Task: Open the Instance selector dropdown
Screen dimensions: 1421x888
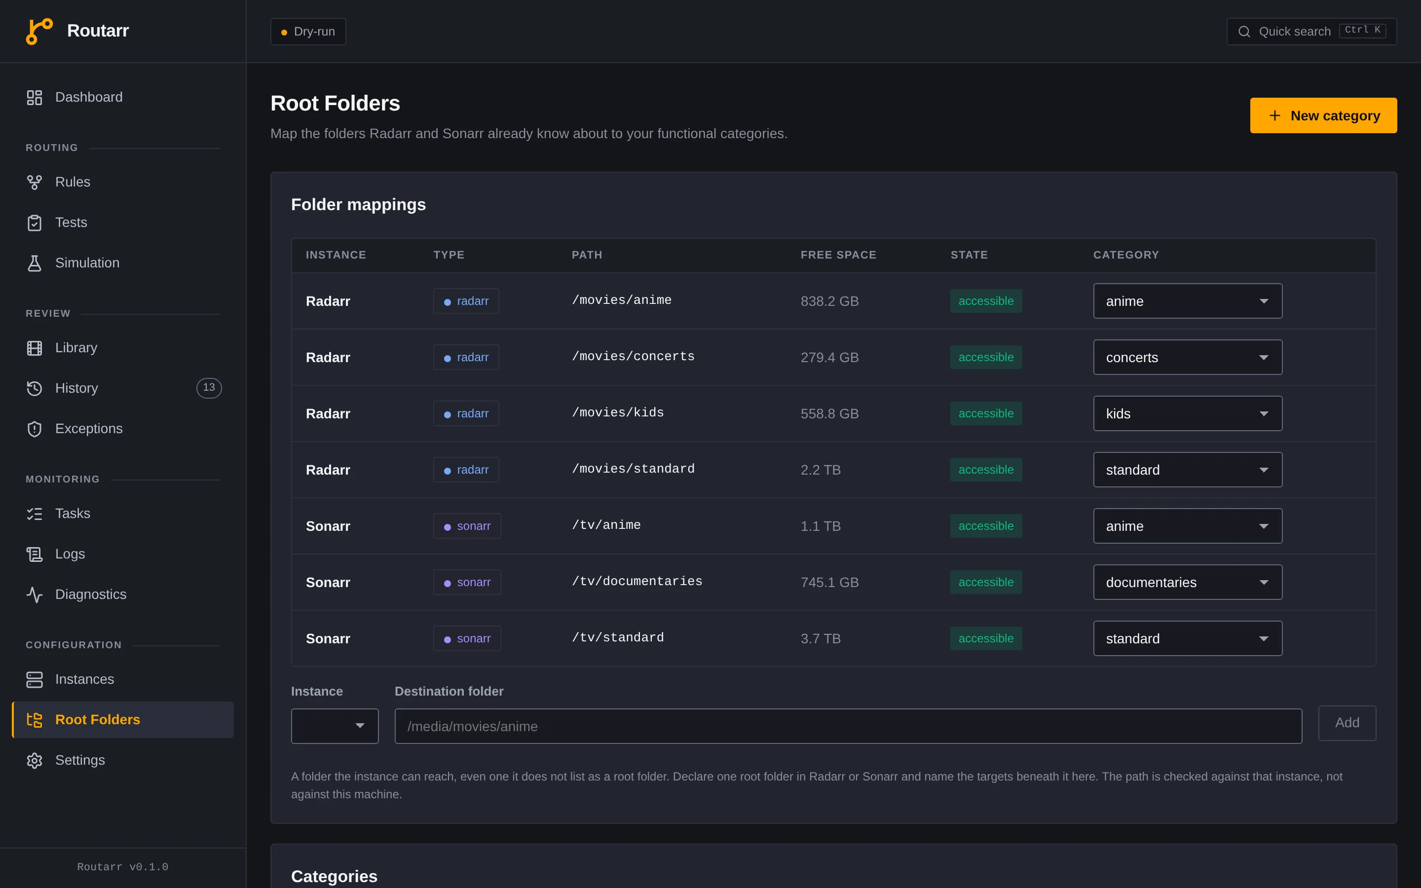Action: click(335, 726)
